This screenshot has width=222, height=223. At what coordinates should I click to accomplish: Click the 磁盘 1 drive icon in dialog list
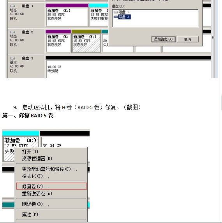tap(116, 12)
